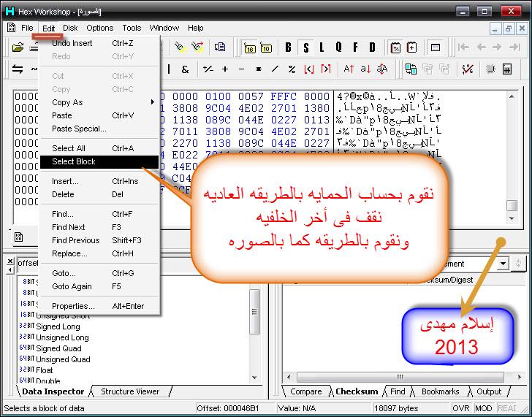
Task: Click the add (+) operation icon
Action: click(225, 69)
